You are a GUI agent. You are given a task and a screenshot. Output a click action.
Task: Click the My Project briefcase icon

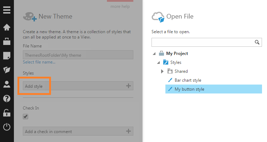click(x=161, y=54)
